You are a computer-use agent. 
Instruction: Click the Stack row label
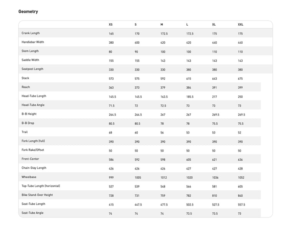click(x=25, y=78)
